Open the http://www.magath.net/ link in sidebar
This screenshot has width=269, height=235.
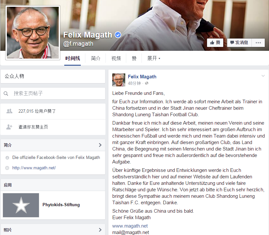(34, 168)
